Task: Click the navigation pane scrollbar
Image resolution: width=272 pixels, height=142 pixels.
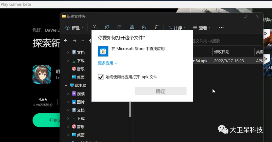Action: pyautogui.click(x=130, y=110)
